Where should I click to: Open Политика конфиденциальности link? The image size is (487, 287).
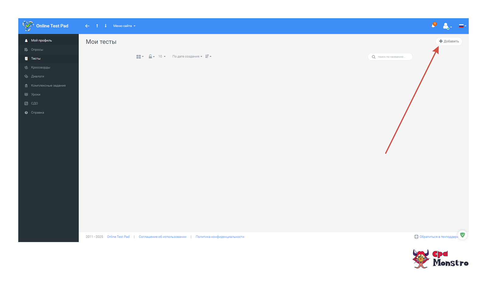click(220, 237)
